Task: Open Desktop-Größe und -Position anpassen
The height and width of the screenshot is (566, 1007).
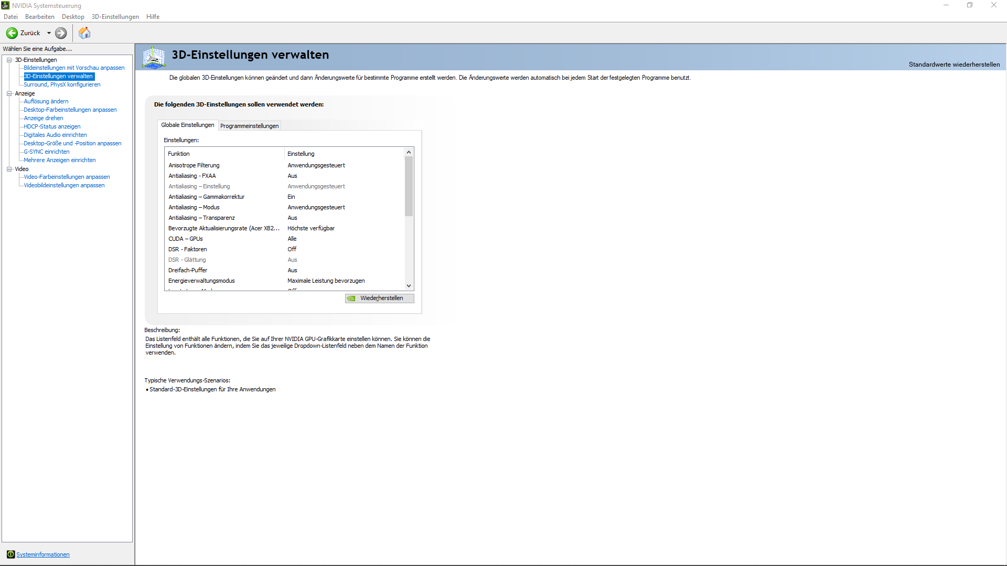Action: point(72,143)
